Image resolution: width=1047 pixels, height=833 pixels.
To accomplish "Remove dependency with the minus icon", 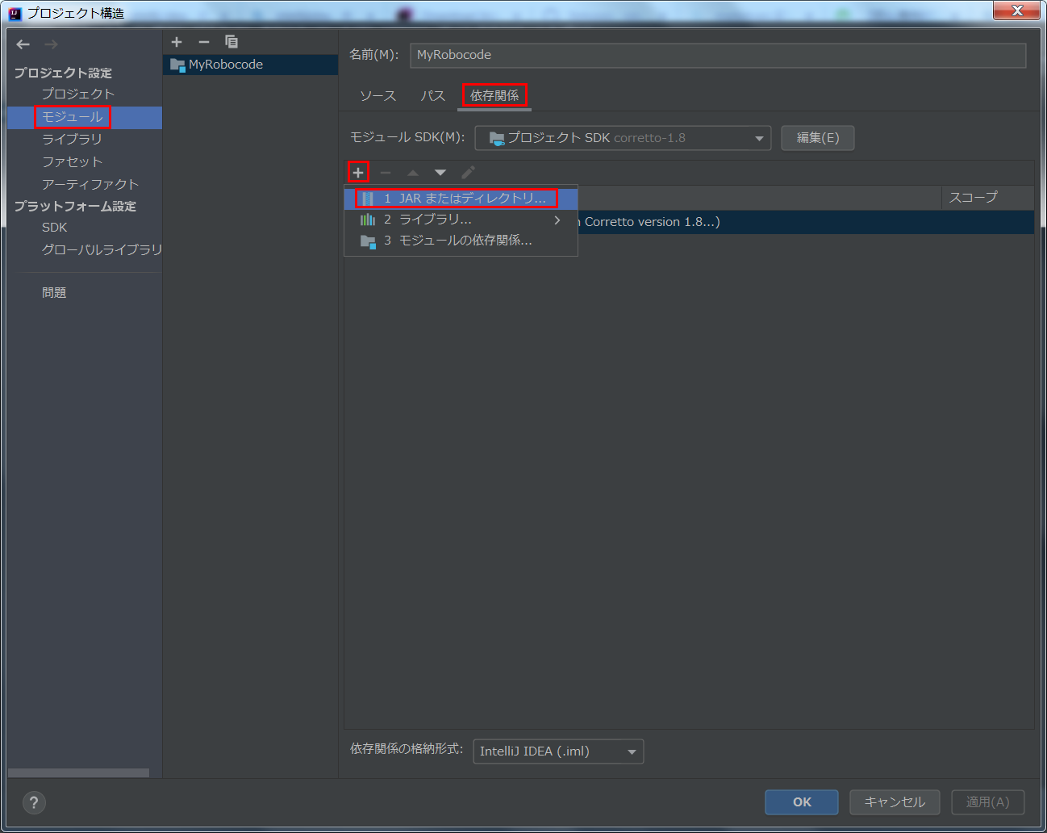I will tap(386, 172).
